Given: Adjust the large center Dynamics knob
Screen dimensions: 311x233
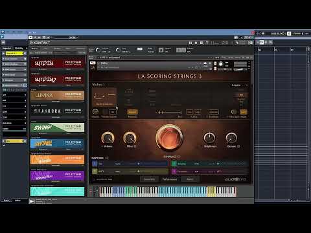Looking at the screenshot, I should click(x=170, y=137).
